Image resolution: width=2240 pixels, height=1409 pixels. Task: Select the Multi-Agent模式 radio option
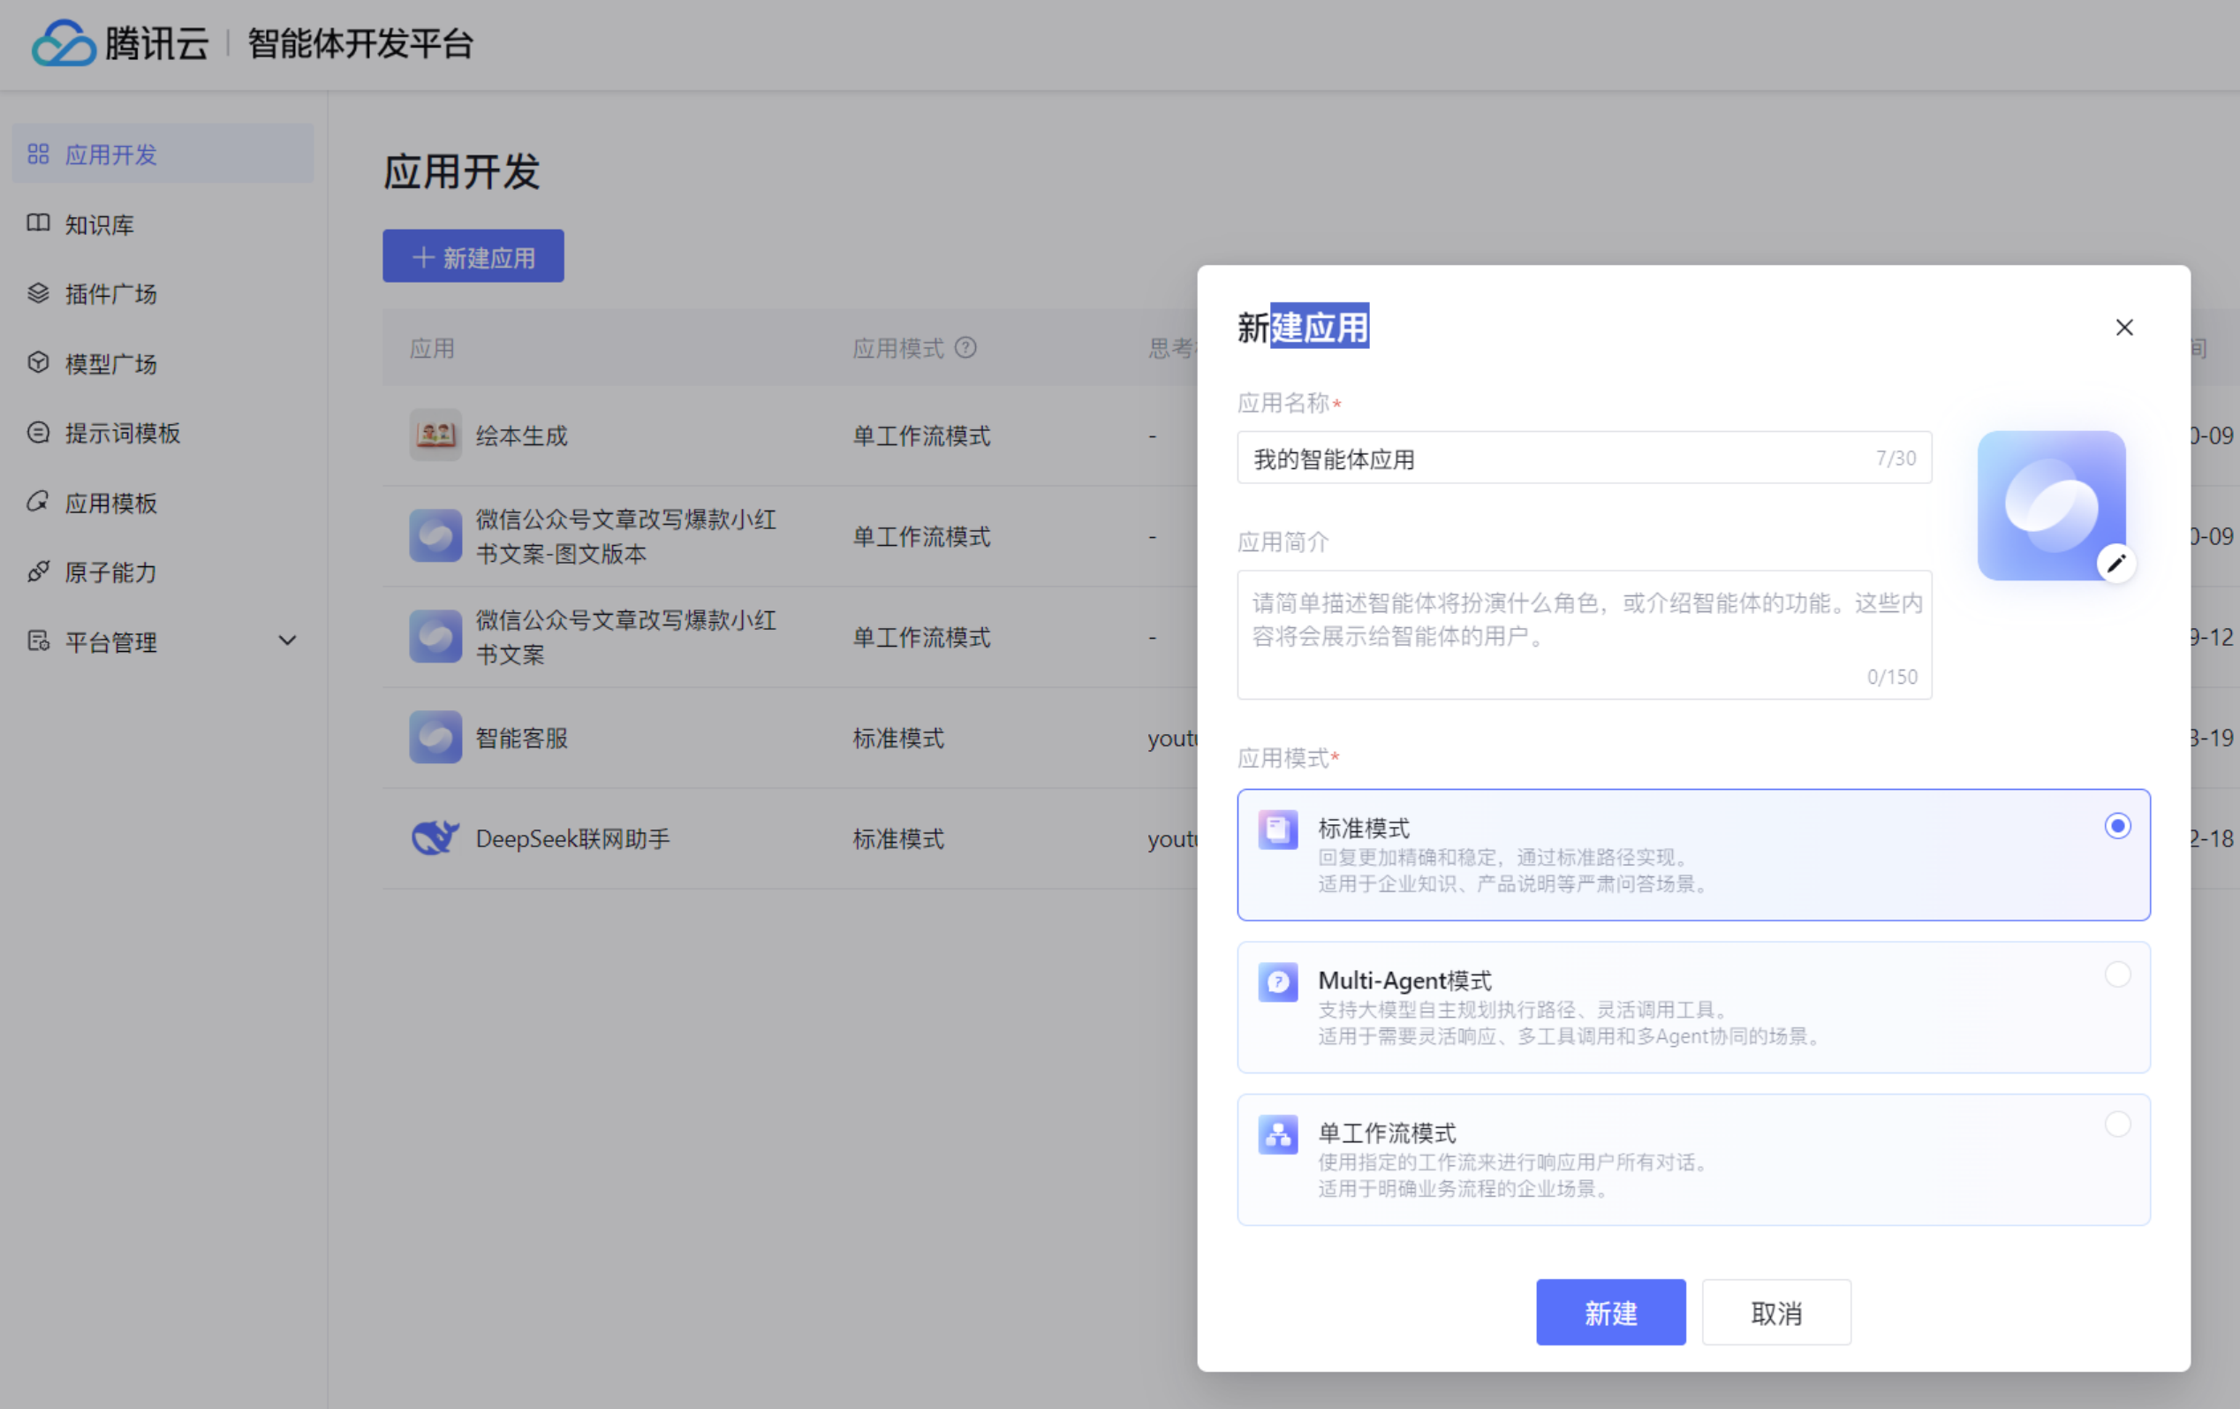pyautogui.click(x=2117, y=974)
